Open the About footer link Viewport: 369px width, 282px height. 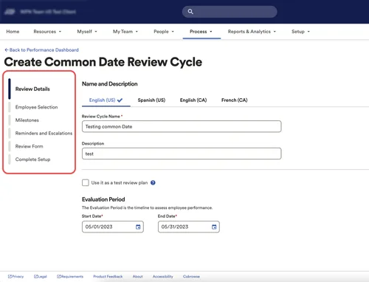137,276
